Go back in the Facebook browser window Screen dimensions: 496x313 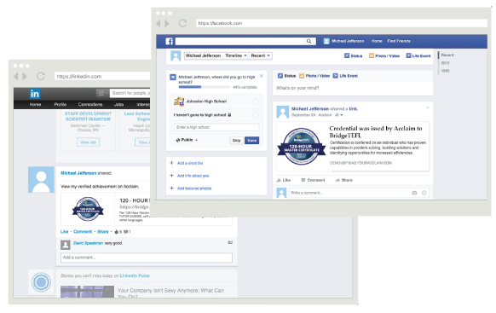click(x=159, y=23)
